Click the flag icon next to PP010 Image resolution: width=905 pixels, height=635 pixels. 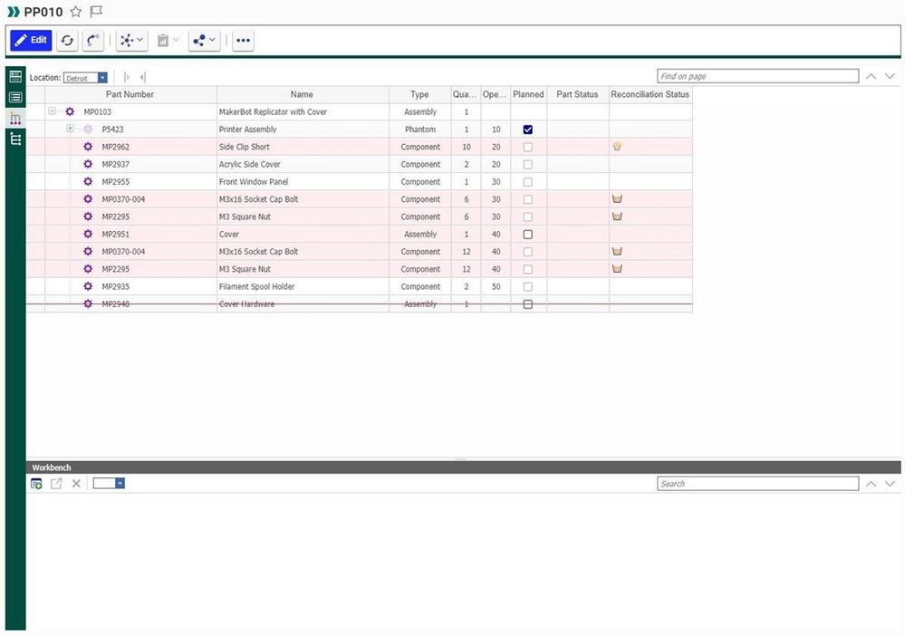tap(96, 12)
